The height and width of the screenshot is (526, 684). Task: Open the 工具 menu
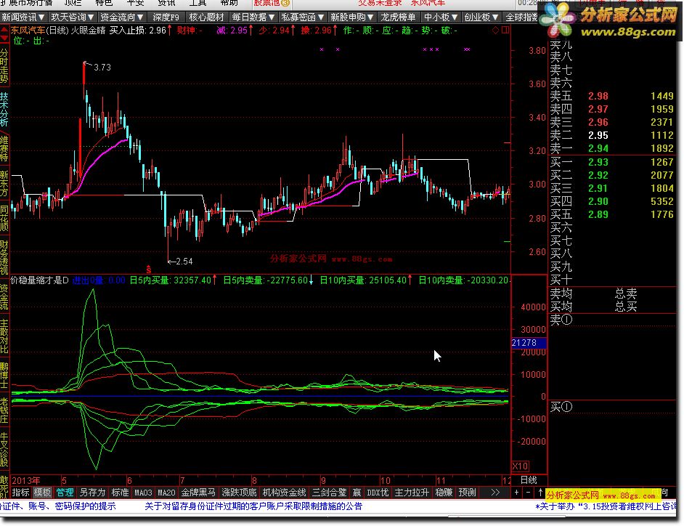pos(198,3)
